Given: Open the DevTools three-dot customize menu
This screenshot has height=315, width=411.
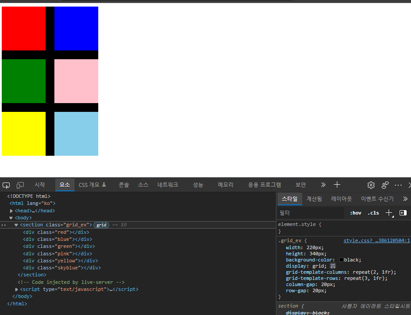Looking at the screenshot, I should click(x=398, y=185).
